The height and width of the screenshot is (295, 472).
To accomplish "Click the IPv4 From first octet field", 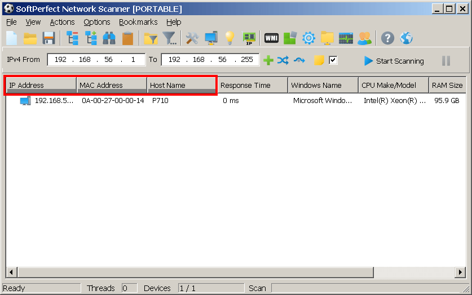I will coord(60,60).
